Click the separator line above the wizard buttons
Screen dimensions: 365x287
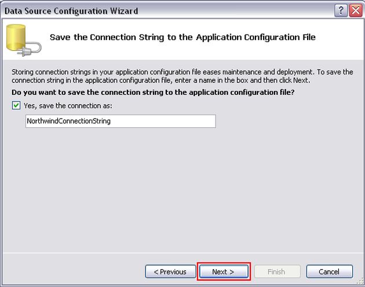(183, 253)
